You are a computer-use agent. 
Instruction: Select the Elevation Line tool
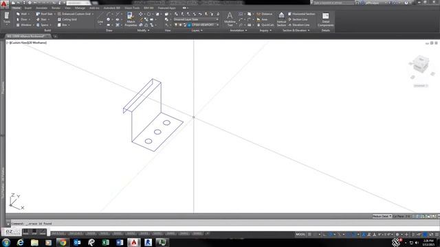(x=299, y=25)
